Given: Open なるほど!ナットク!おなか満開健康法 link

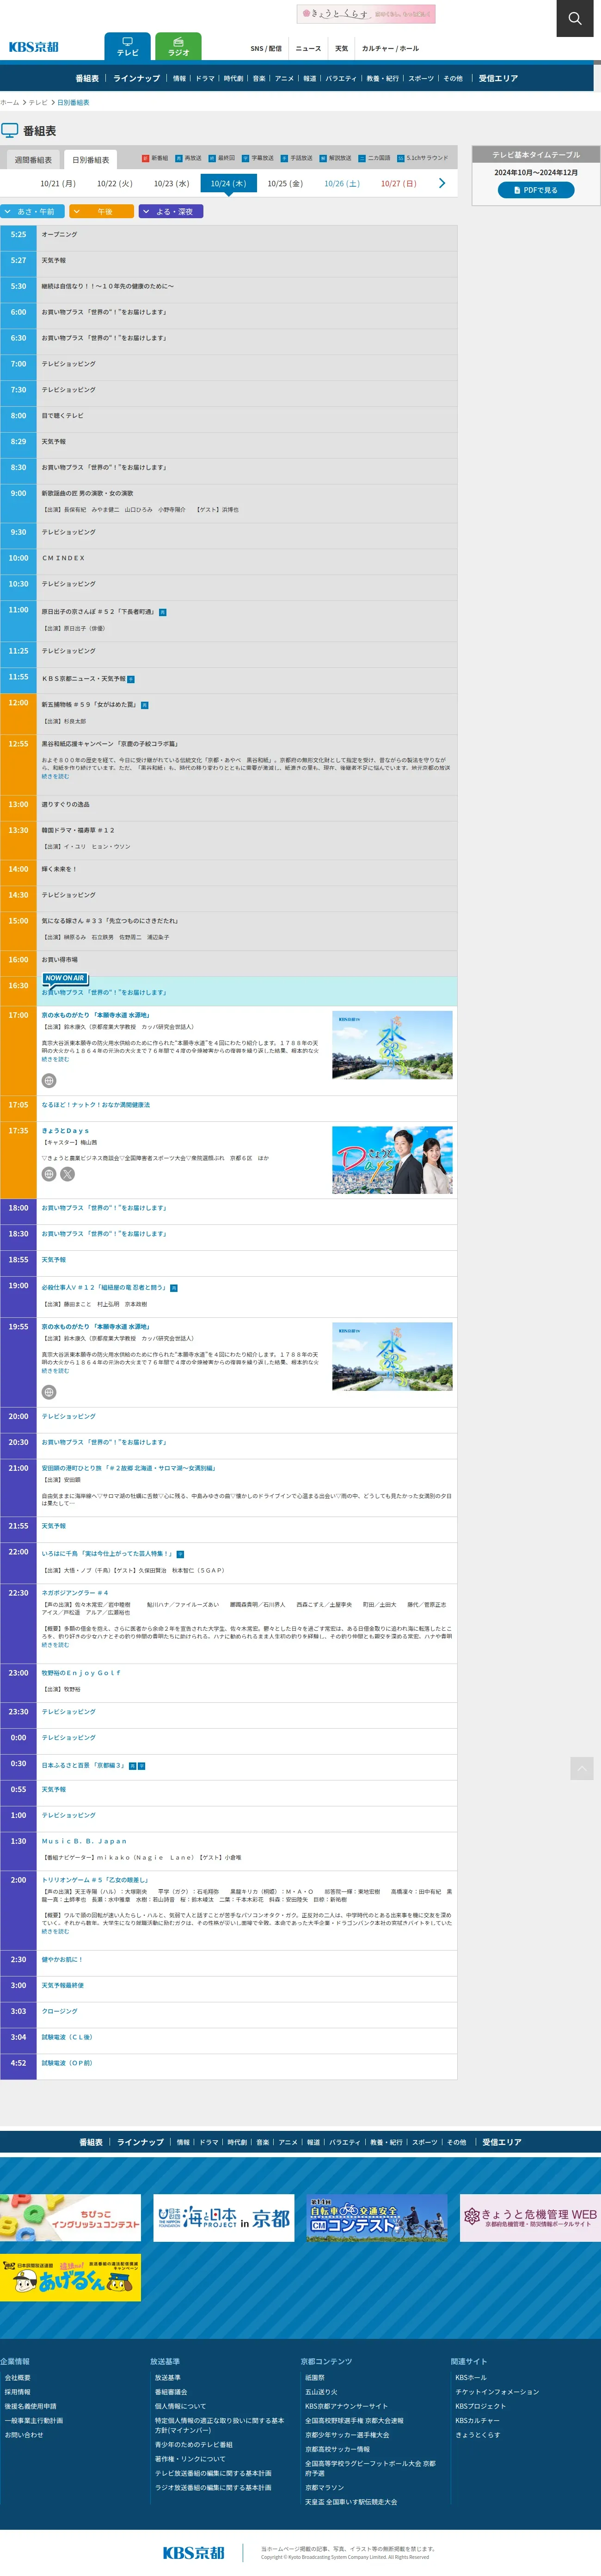Looking at the screenshot, I should click(x=96, y=1105).
